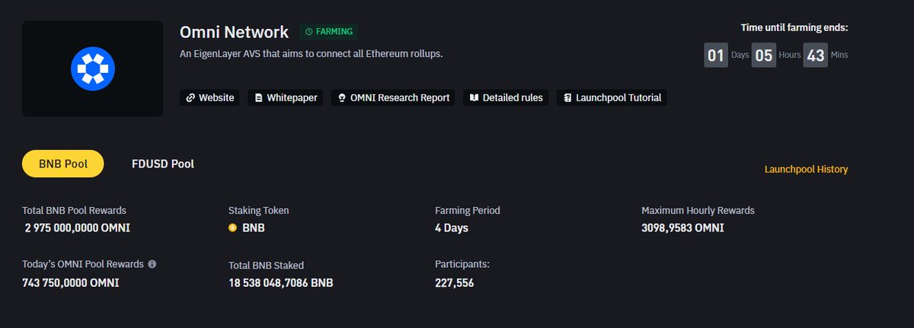Open the Detailed rules button

[506, 97]
